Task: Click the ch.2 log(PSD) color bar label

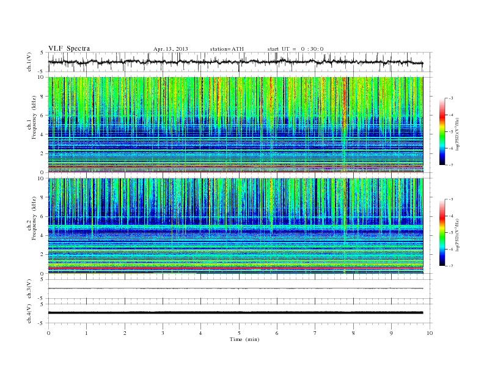Action: (x=458, y=236)
